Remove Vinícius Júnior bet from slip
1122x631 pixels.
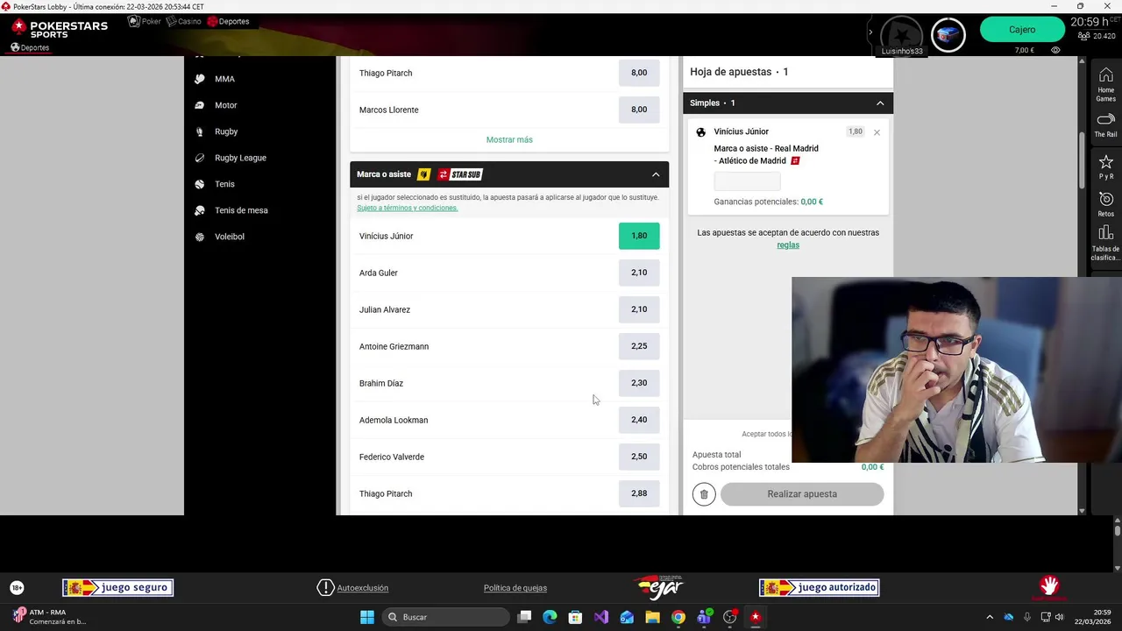pos(877,132)
